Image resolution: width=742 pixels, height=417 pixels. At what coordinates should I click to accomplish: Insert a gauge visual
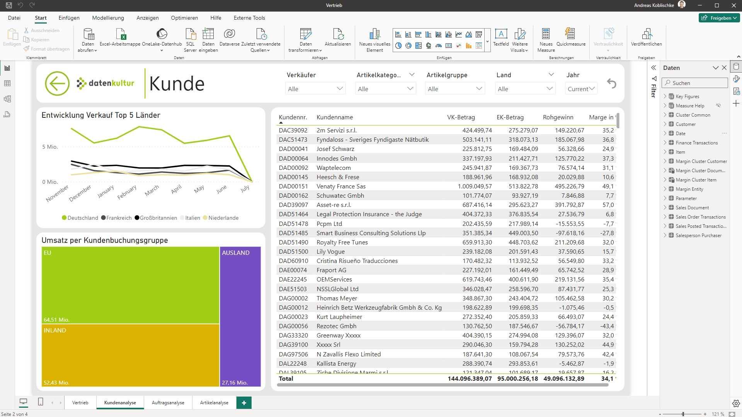439,45
